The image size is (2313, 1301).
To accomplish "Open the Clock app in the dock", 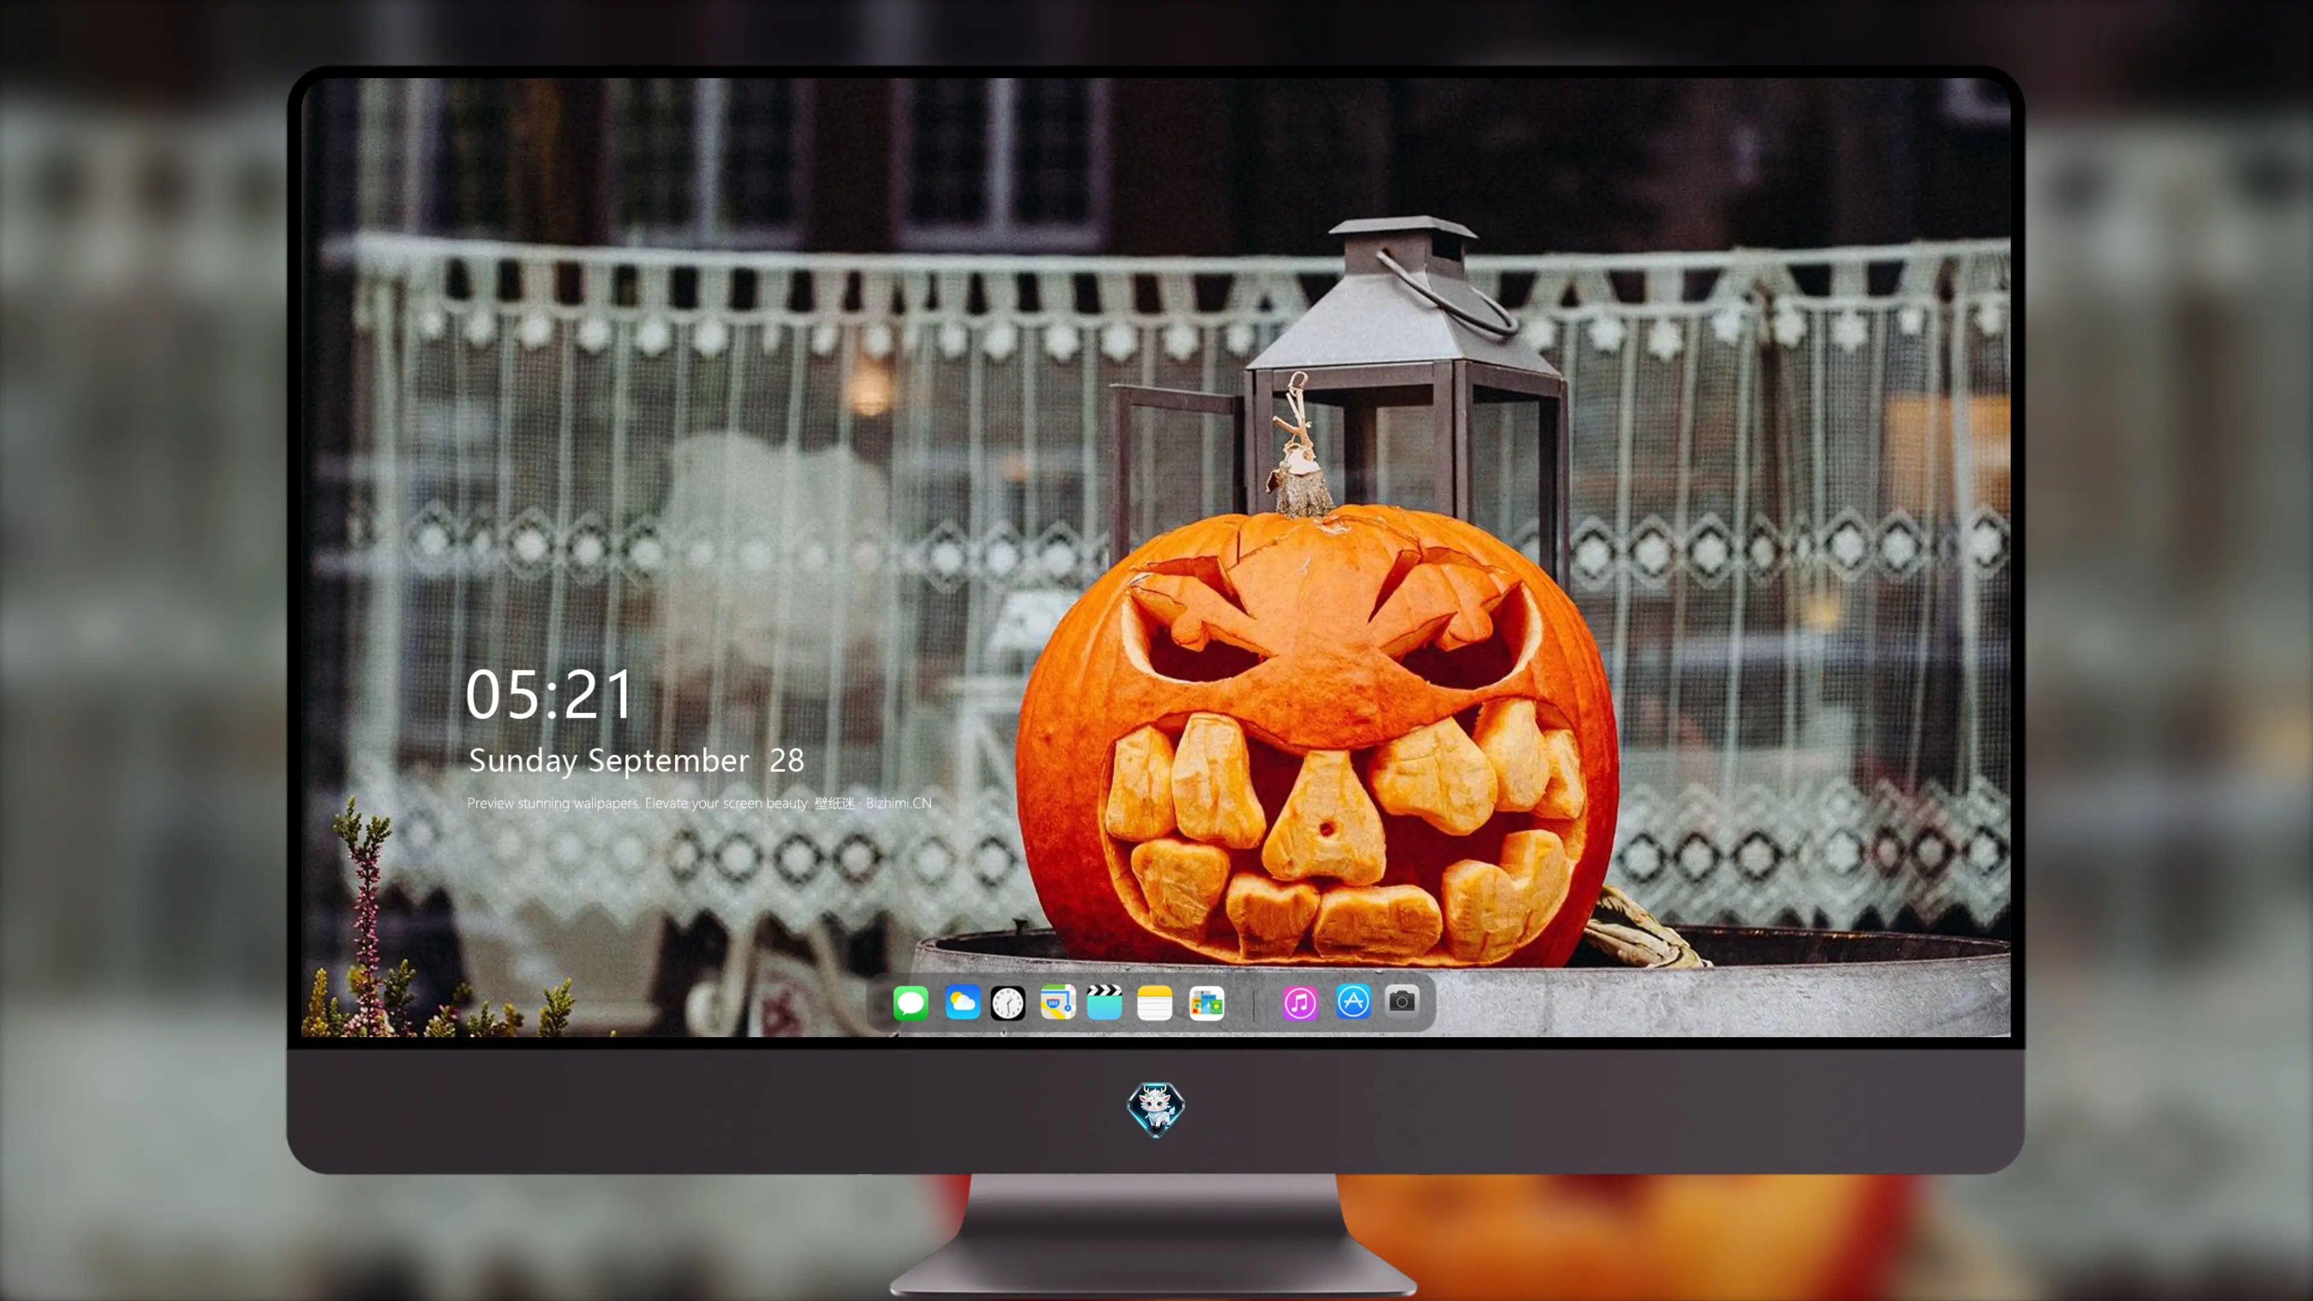I will pos(1008,1003).
